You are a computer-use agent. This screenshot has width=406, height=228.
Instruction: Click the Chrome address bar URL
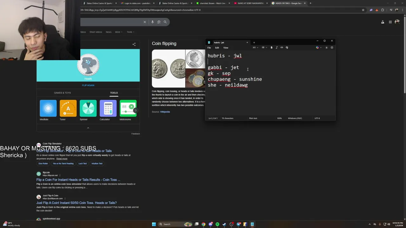pyautogui.click(x=140, y=10)
